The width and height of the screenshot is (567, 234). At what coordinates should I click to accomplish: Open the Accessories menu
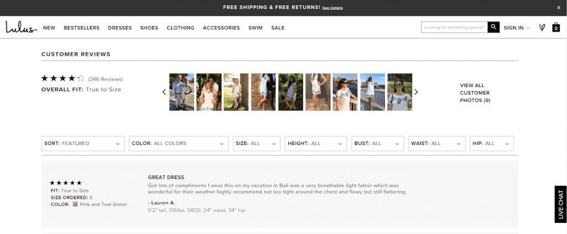pyautogui.click(x=221, y=28)
